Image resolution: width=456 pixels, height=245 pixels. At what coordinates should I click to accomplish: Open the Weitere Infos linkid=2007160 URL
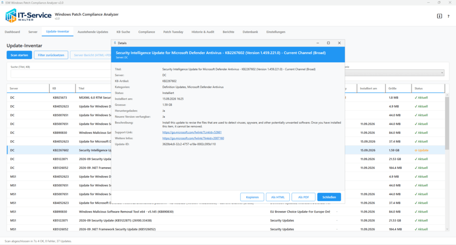193,138
